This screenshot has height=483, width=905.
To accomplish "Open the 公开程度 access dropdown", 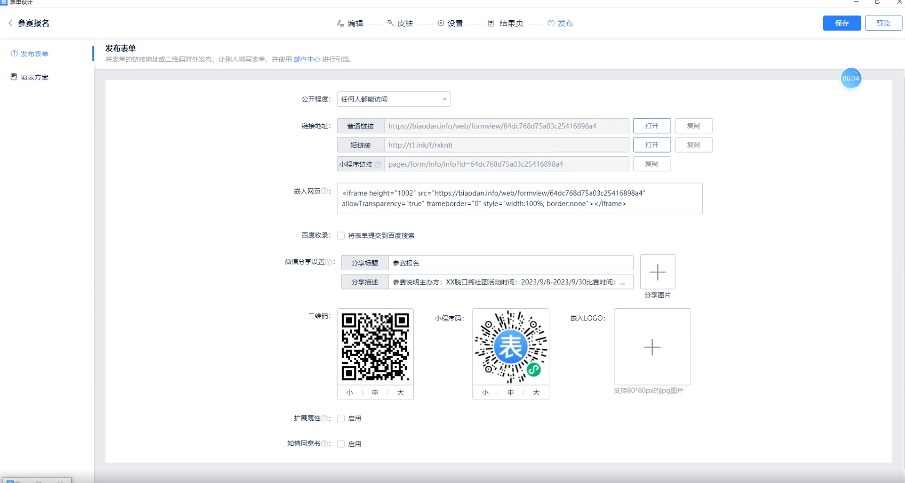I will [x=394, y=99].
